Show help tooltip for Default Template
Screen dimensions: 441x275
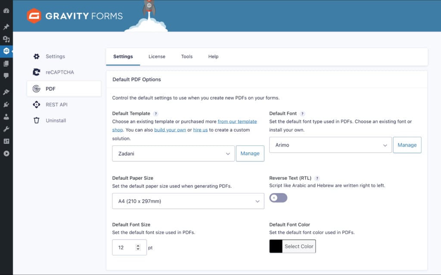pos(155,114)
